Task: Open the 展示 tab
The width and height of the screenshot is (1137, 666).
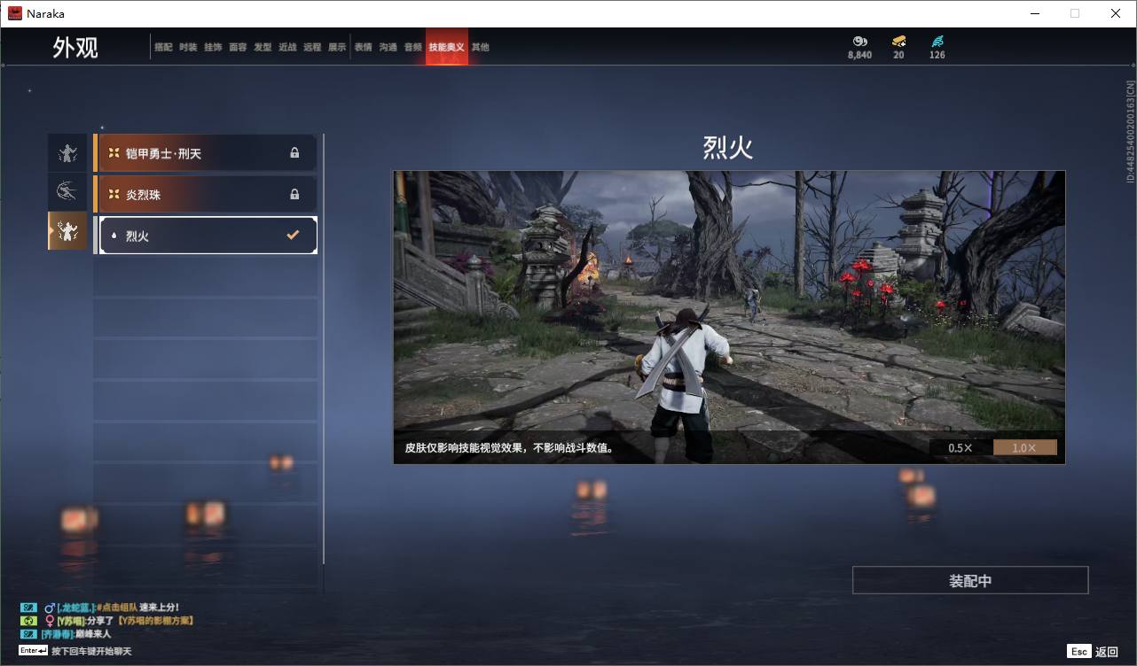Action: click(x=337, y=47)
